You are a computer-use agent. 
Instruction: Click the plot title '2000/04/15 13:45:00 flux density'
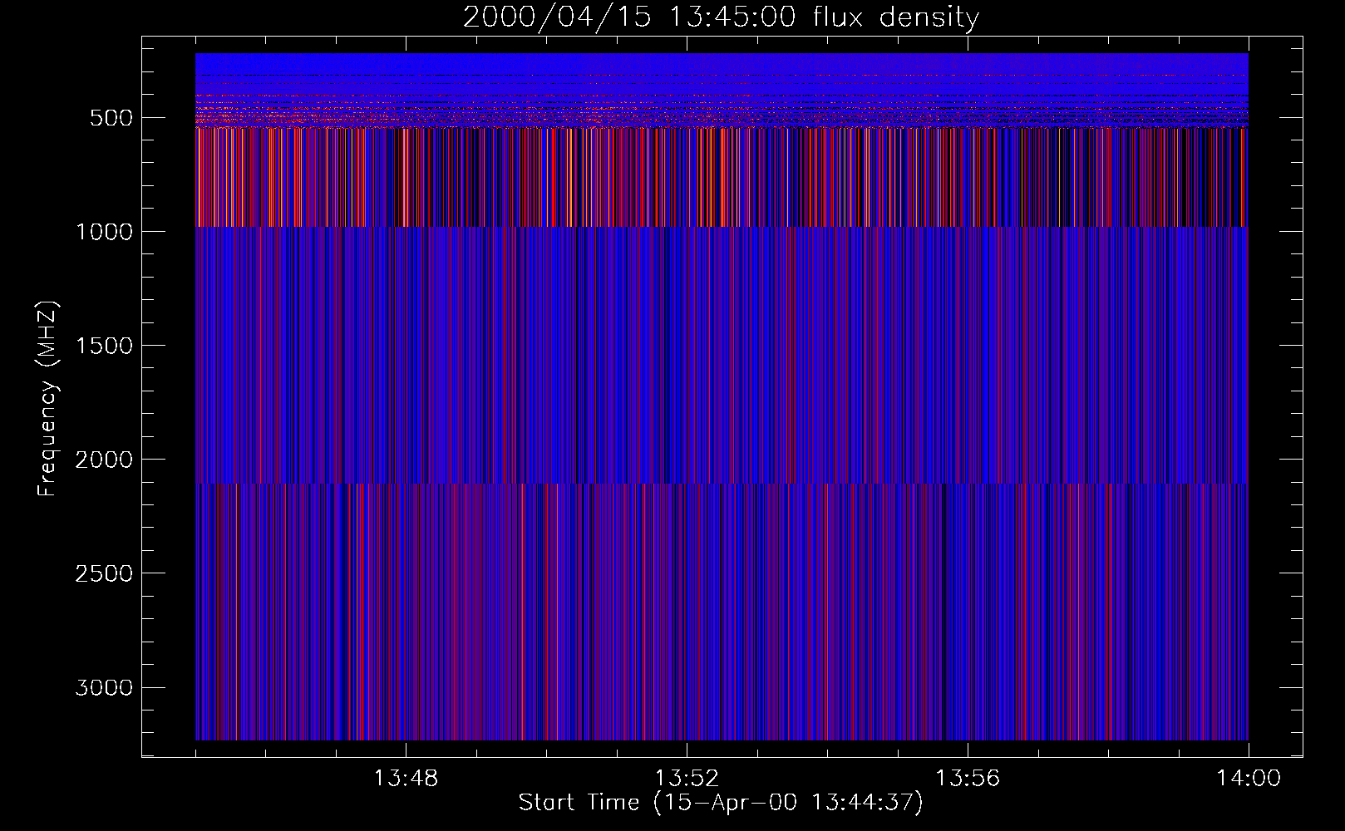point(721,17)
